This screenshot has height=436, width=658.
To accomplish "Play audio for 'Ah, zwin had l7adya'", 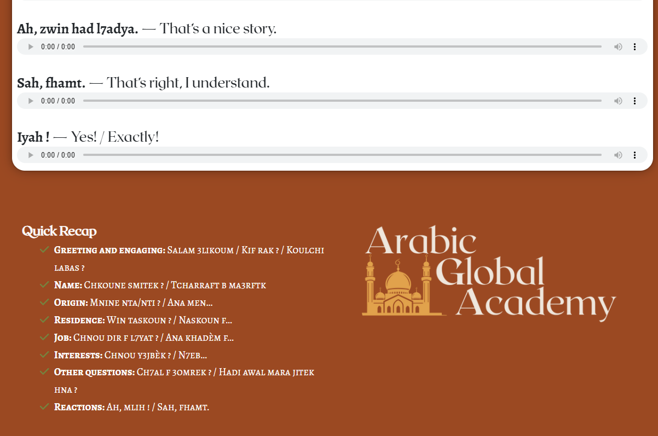I will [x=31, y=47].
